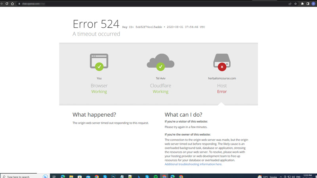Open the volume control in system tray
Screen dimensions: 317x178
pyautogui.click(x=293, y=177)
